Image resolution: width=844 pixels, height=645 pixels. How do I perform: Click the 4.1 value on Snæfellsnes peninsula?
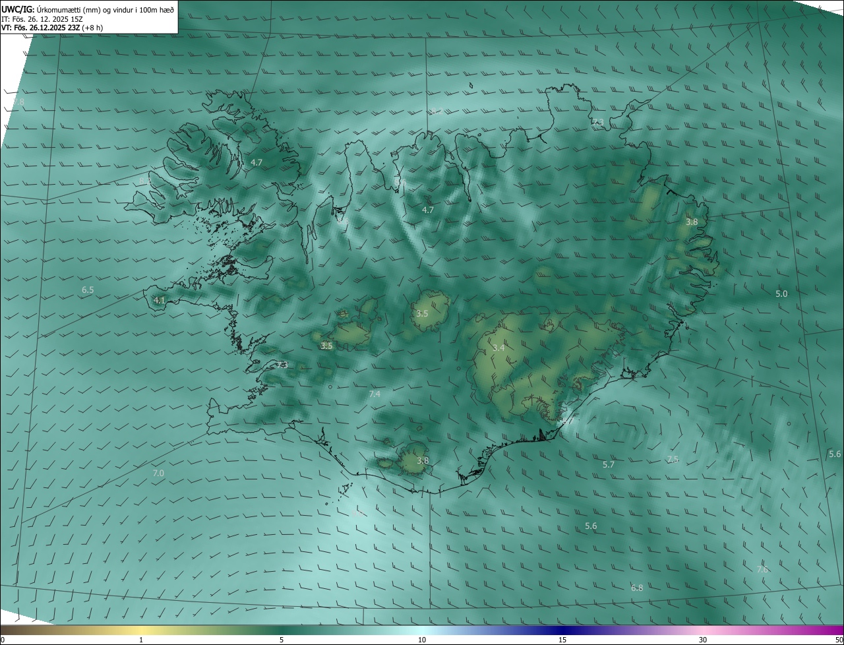coord(159,300)
